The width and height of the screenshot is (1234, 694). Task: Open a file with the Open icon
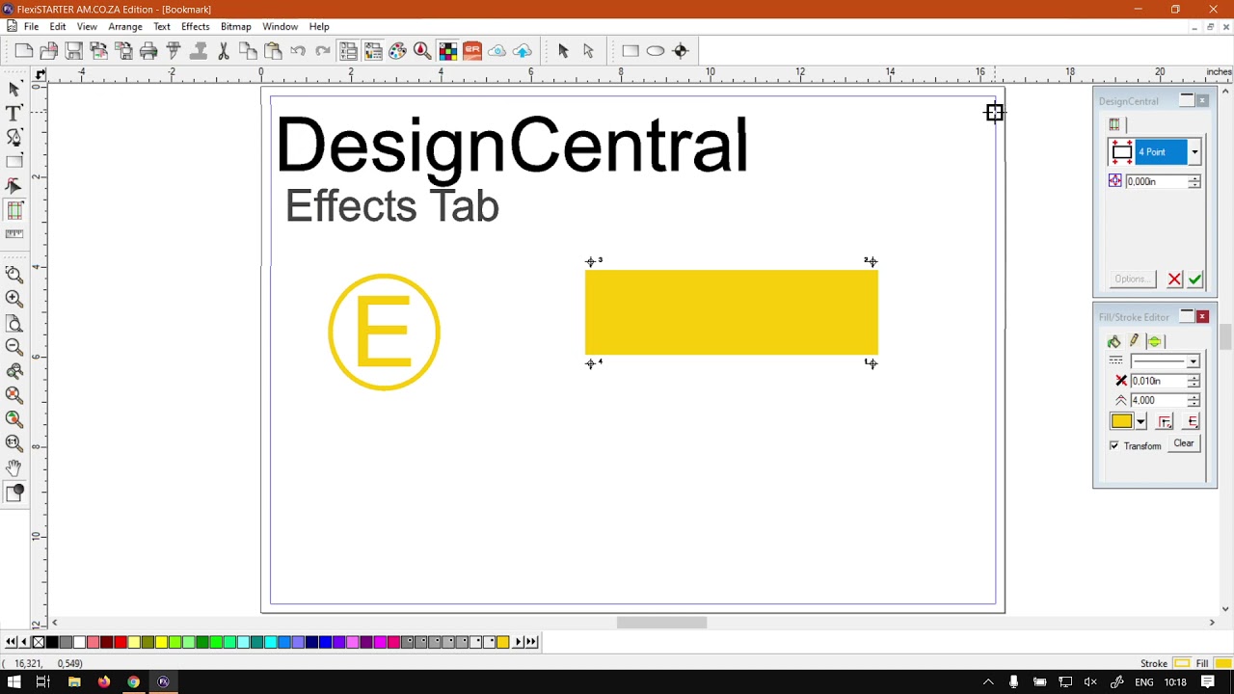pyautogui.click(x=49, y=51)
